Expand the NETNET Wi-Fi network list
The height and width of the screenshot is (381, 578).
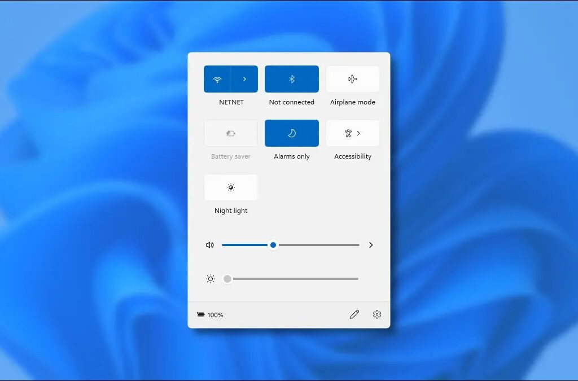point(245,78)
